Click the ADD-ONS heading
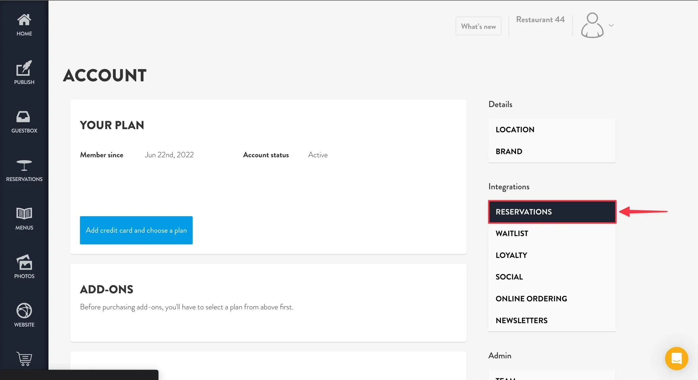 click(107, 290)
